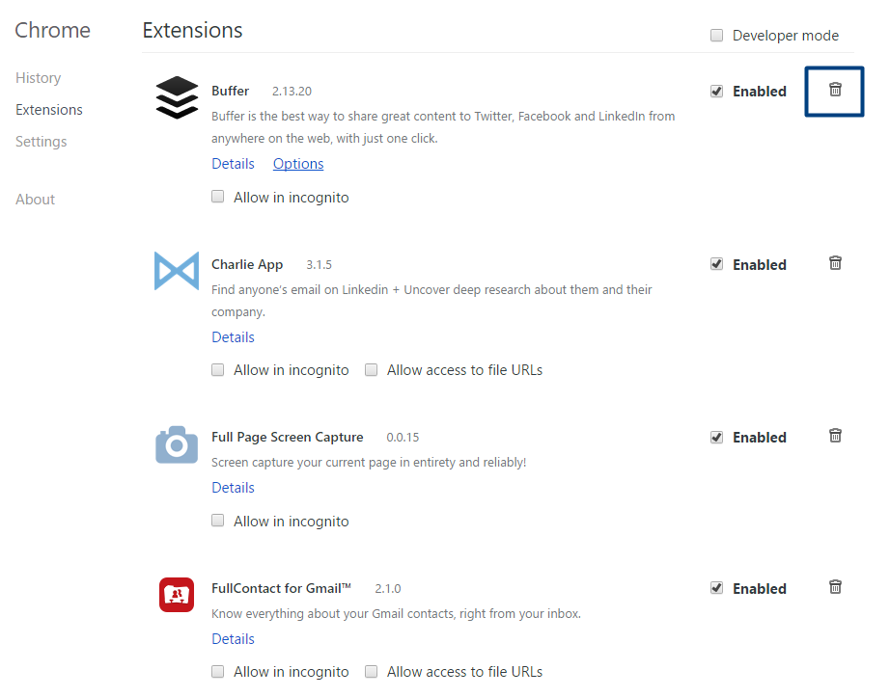Open the Buffer Options link

[x=298, y=164]
